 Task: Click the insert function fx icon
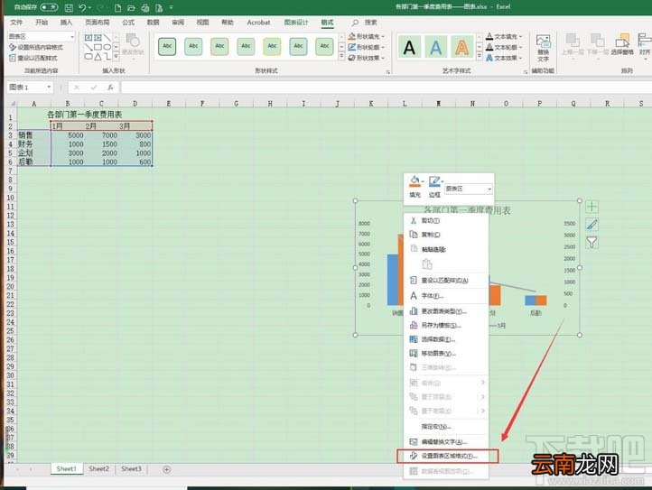click(110, 88)
